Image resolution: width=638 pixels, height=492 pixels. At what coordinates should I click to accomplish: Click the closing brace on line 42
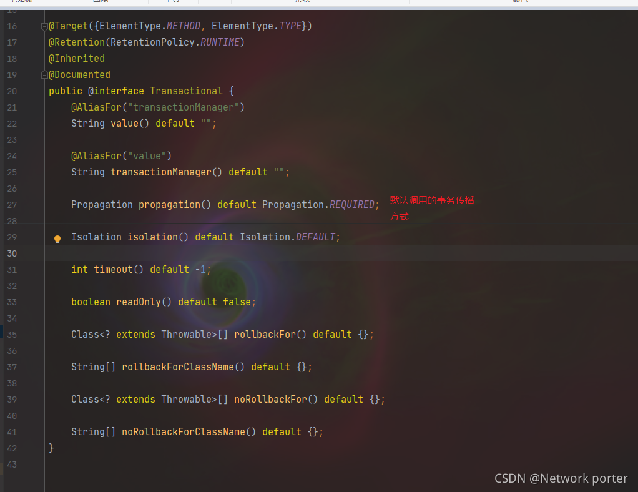pyautogui.click(x=51, y=448)
